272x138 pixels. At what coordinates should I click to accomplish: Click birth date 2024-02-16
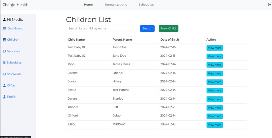point(168,47)
